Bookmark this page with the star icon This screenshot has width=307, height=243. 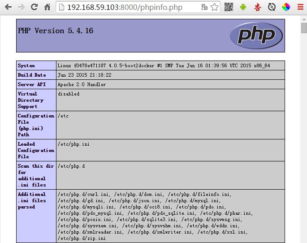pyautogui.click(x=214, y=7)
